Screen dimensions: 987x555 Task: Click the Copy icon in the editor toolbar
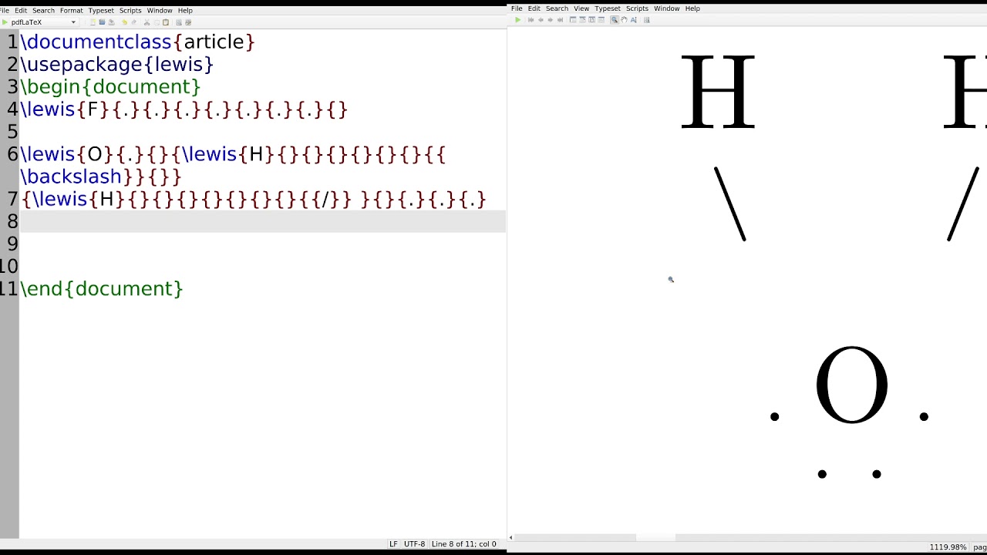(157, 22)
